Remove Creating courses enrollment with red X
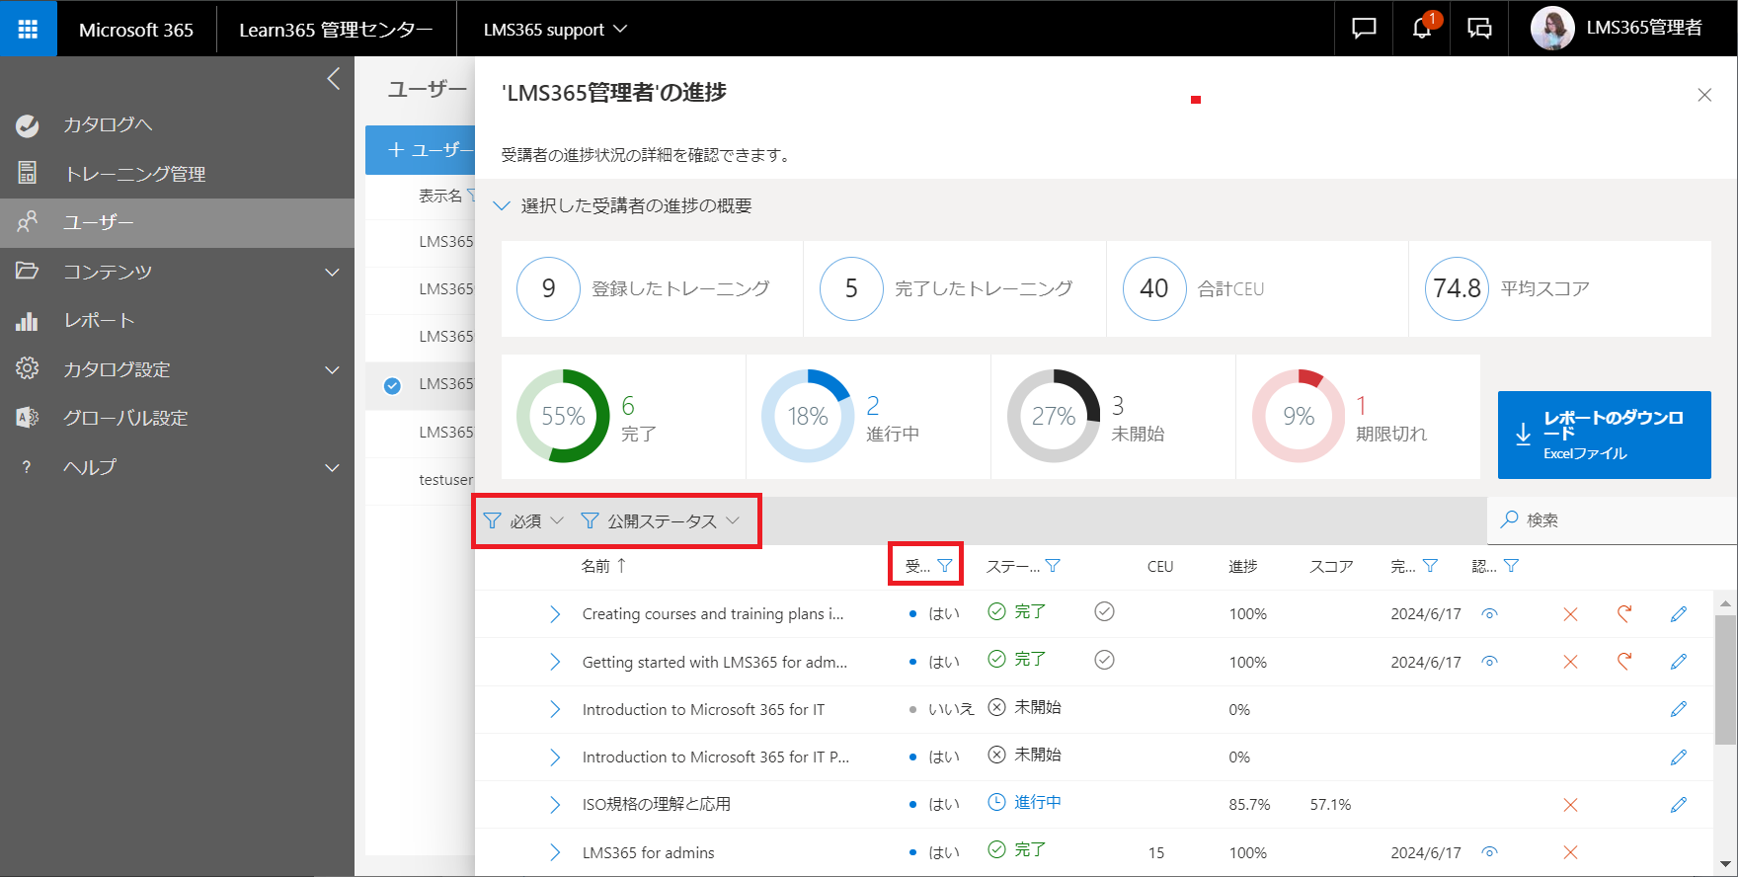Viewport: 1738px width, 877px height. pos(1570,614)
